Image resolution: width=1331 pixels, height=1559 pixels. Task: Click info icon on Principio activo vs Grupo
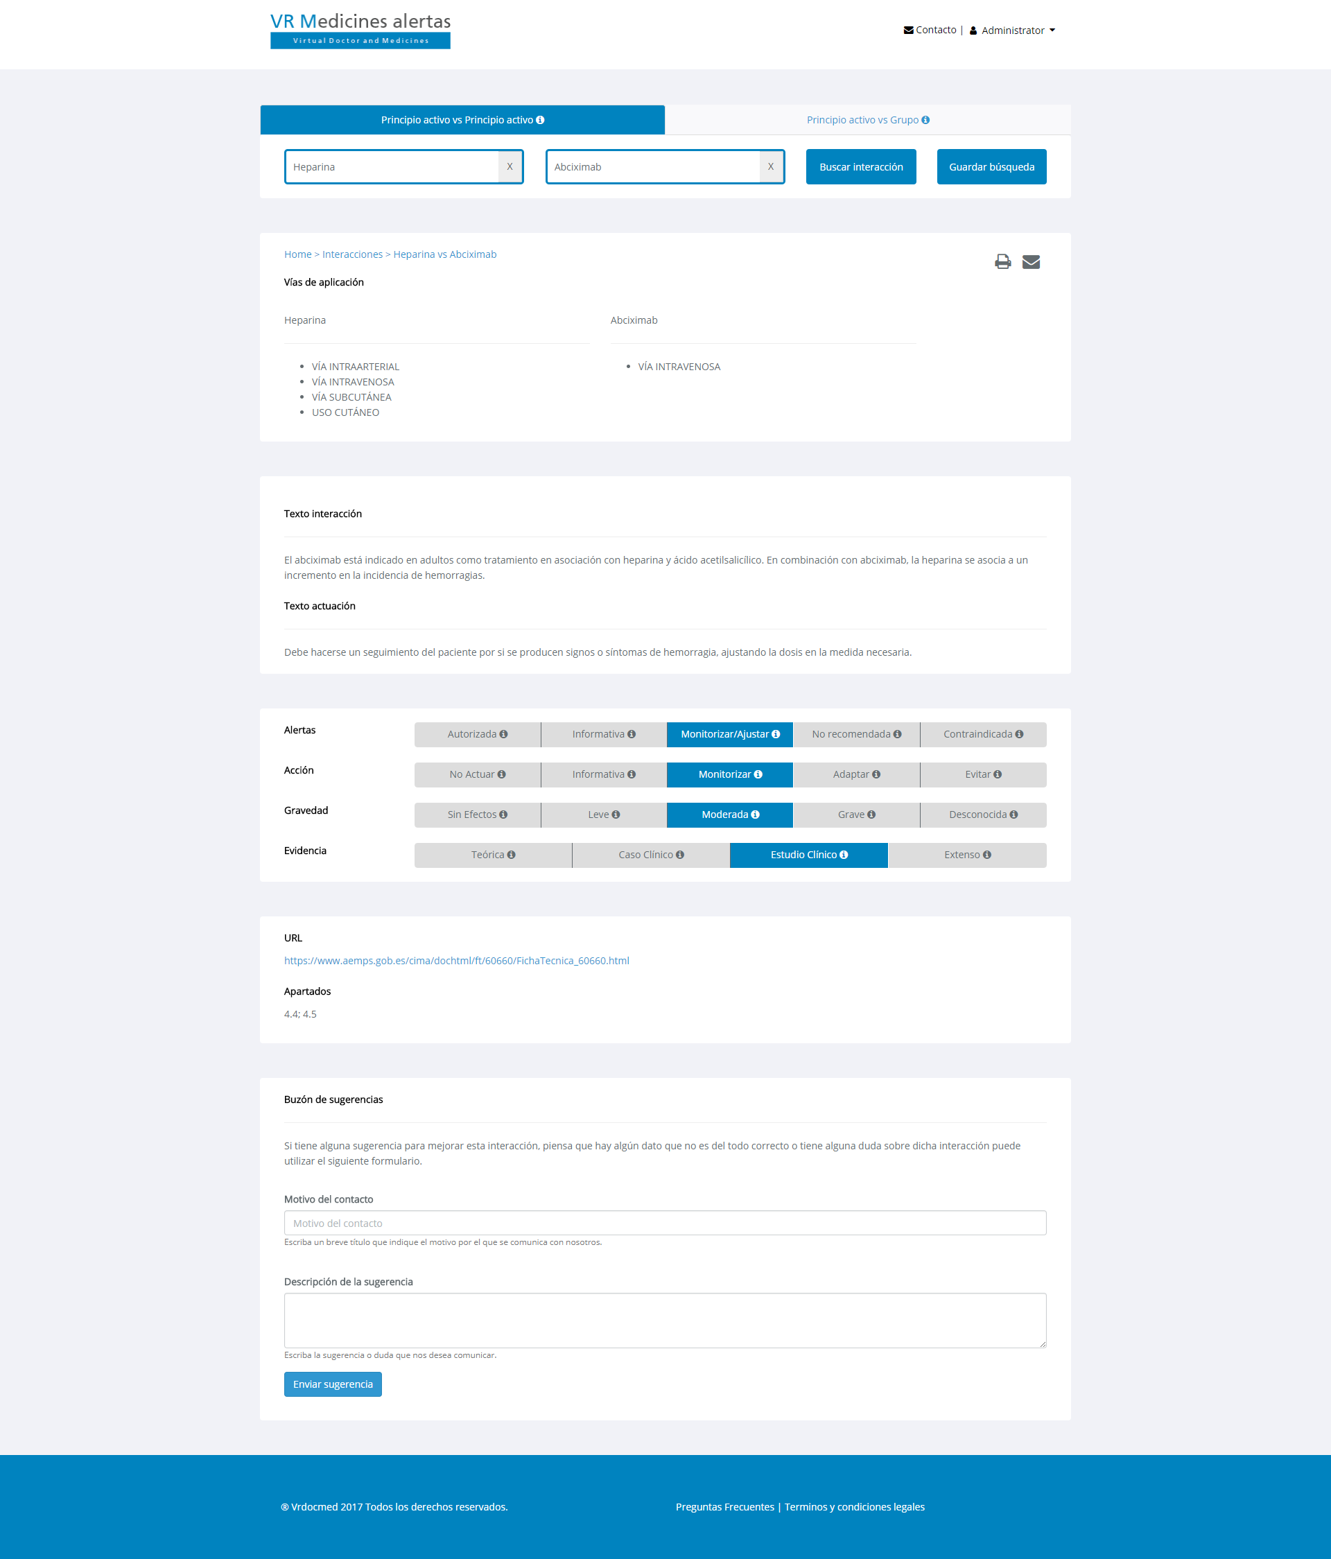pos(925,121)
